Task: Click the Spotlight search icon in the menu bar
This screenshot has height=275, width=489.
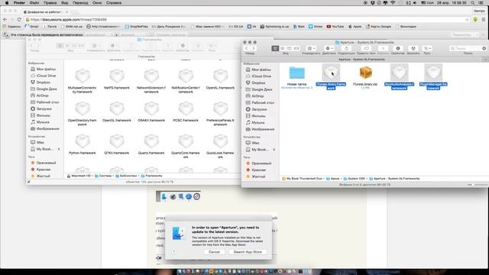Action: point(473,3)
